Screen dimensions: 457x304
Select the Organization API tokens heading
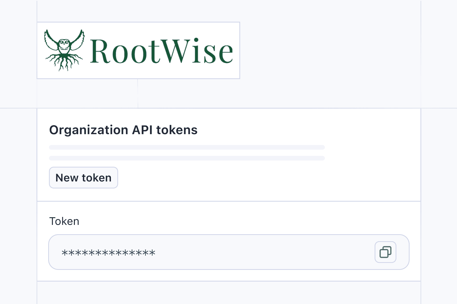tap(123, 130)
